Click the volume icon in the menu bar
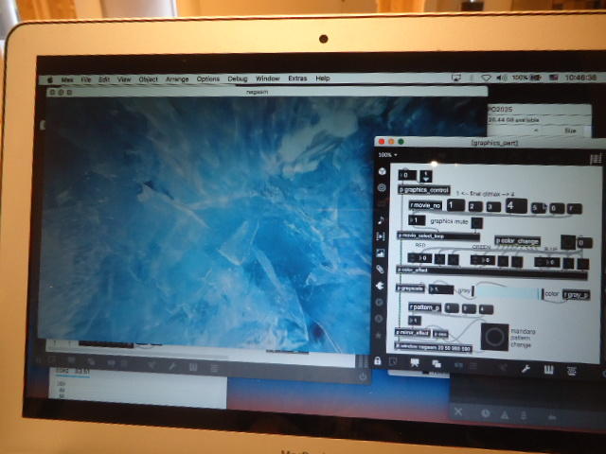The width and height of the screenshot is (606, 454). (x=502, y=78)
